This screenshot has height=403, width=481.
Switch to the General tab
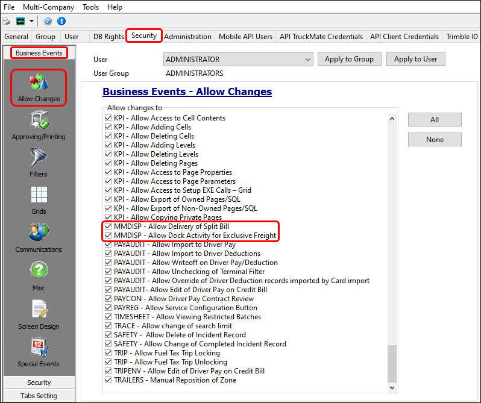pyautogui.click(x=16, y=37)
